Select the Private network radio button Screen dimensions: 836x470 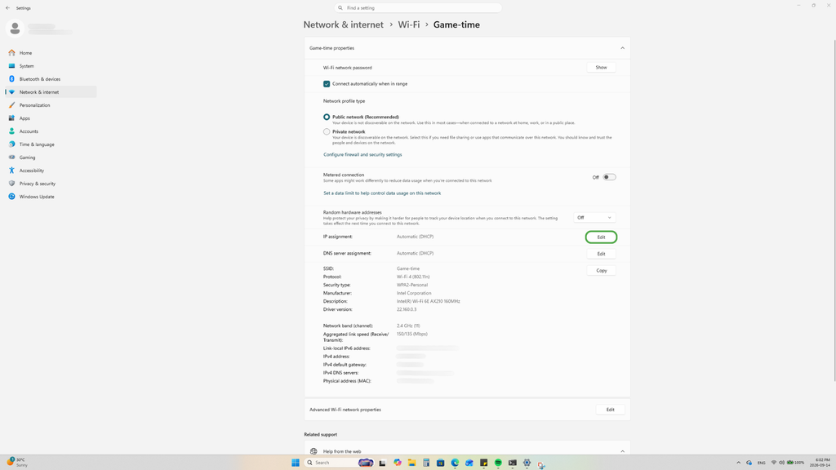coord(327,131)
